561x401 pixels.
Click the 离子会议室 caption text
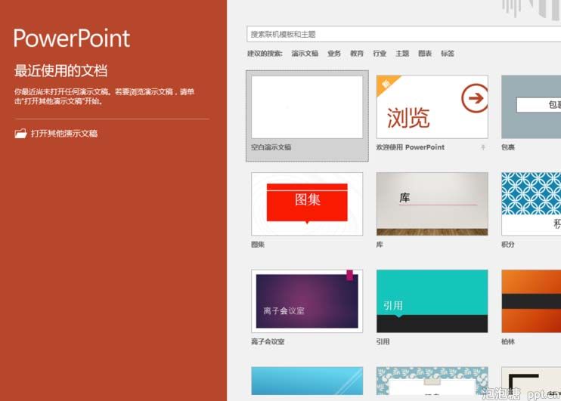(x=268, y=341)
